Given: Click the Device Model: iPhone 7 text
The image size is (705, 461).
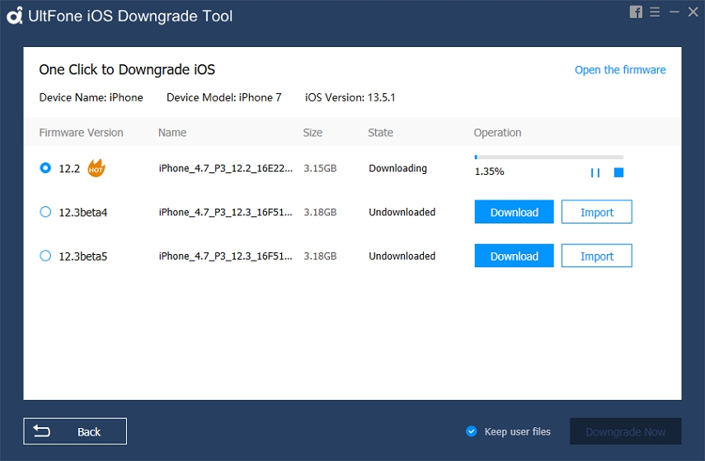Looking at the screenshot, I should pyautogui.click(x=224, y=97).
